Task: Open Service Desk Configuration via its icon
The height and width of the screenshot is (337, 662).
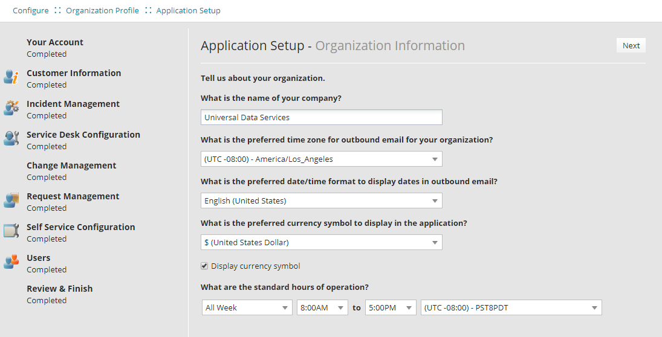Action: click(x=11, y=139)
